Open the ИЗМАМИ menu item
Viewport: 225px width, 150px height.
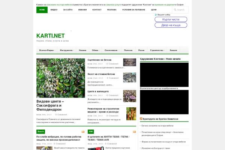(x=82, y=10)
